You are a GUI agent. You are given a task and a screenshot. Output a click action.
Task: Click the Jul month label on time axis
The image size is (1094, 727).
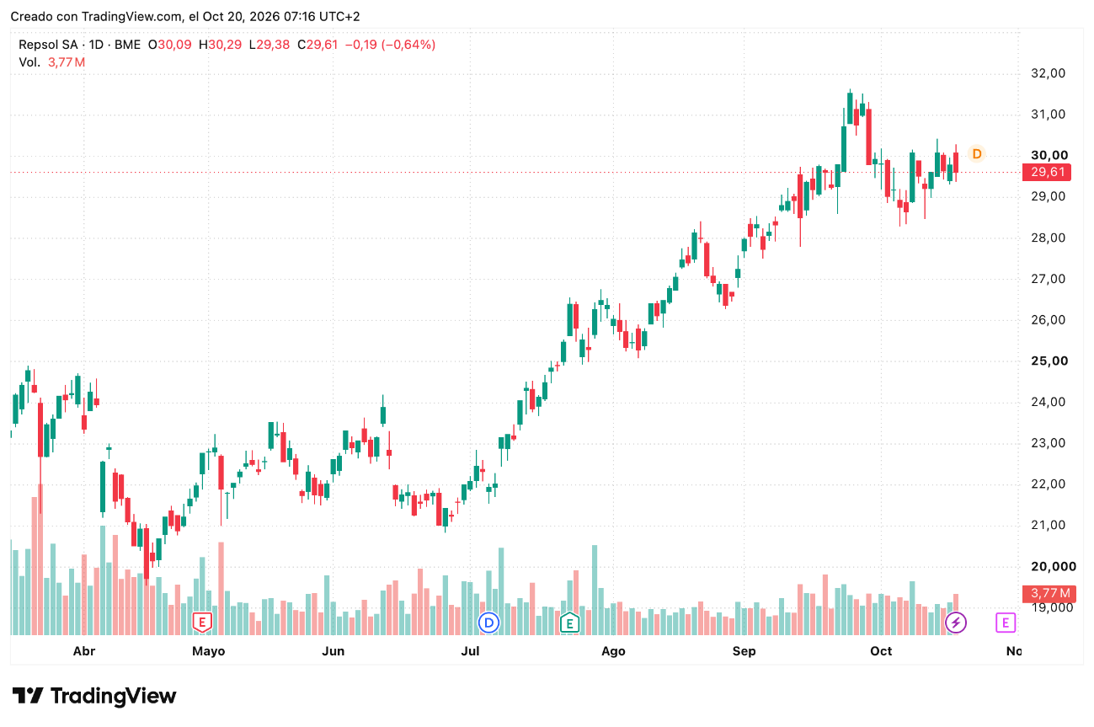471,651
